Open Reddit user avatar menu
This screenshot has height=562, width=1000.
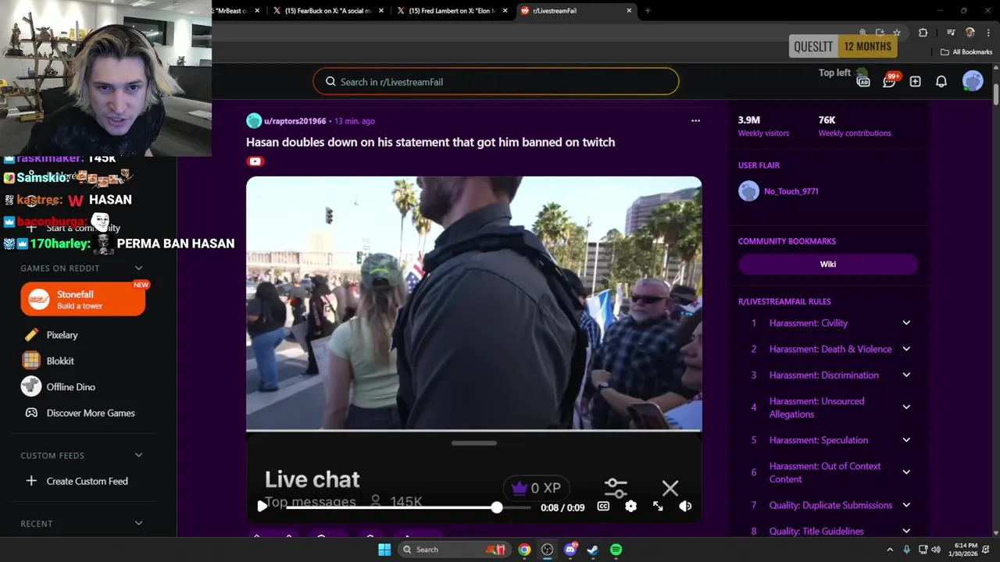click(x=973, y=81)
